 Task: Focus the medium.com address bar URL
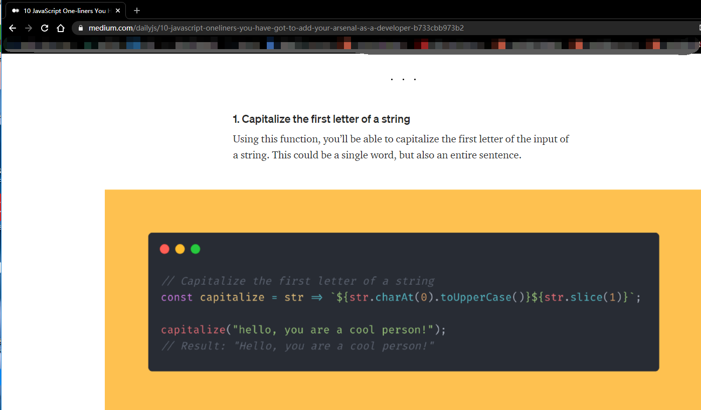point(276,28)
